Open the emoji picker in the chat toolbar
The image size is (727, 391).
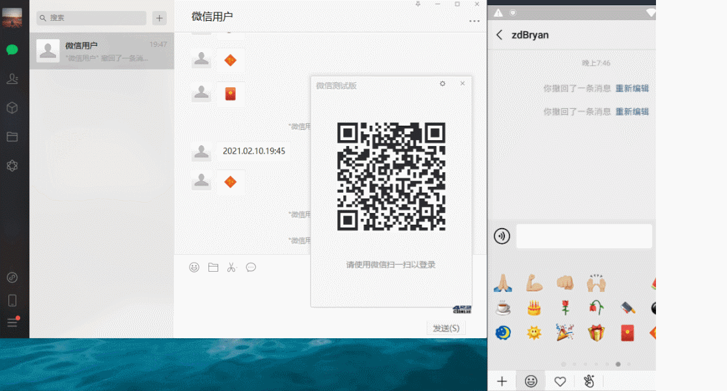[x=193, y=267]
